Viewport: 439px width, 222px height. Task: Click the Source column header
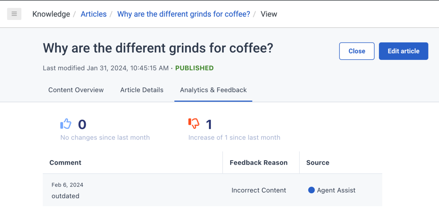pyautogui.click(x=318, y=163)
